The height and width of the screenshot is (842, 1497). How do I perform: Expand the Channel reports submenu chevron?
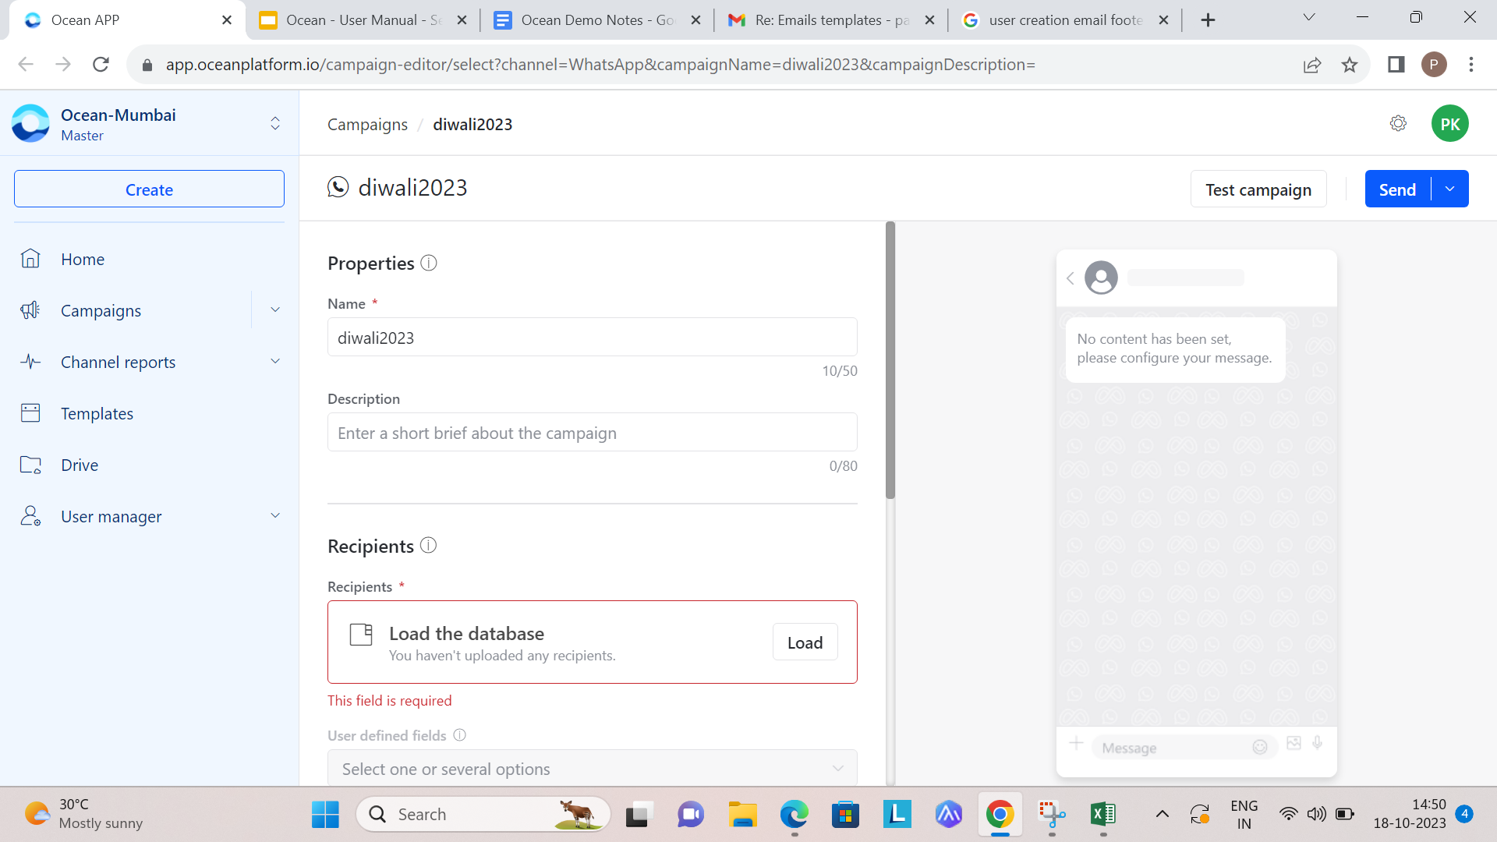point(275,361)
